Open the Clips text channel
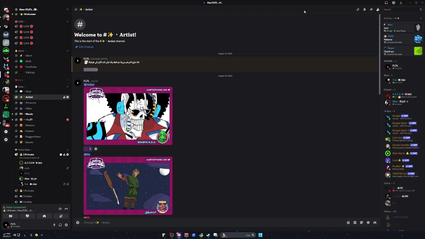 tap(42, 108)
